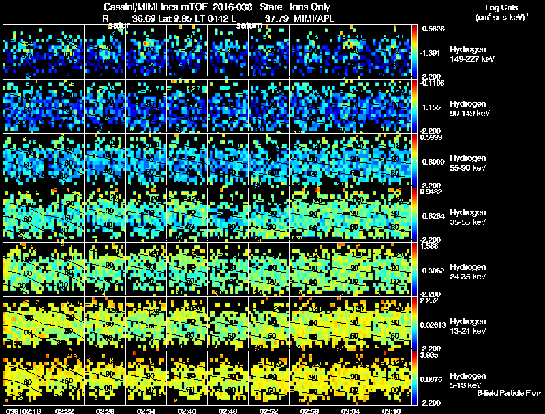The image size is (545, 414).
Task: Click the 13-24 keV image at 02:28
Action: pyautogui.click(x=106, y=324)
